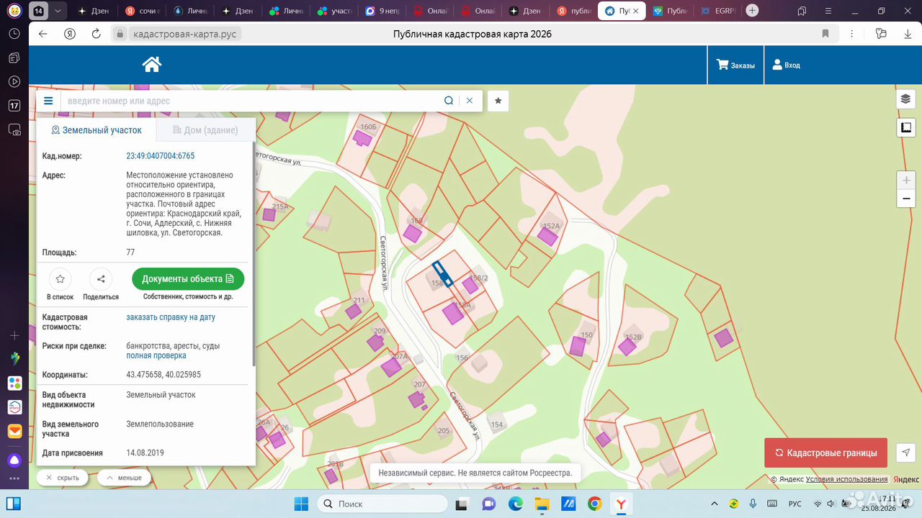
Task: Select the blue highlighted parcel on map
Action: (x=442, y=274)
